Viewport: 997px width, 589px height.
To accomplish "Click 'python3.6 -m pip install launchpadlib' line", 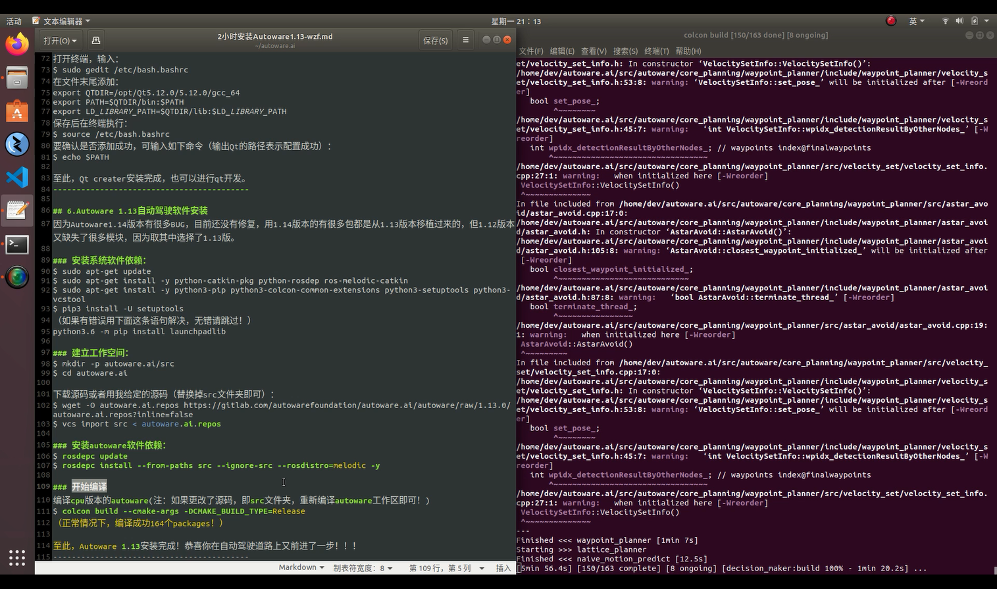I will pyautogui.click(x=140, y=331).
